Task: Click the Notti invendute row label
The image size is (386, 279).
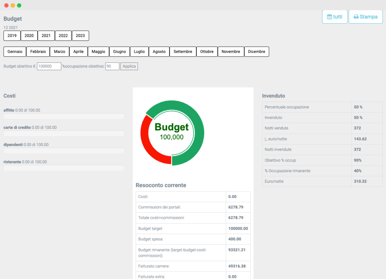Action: (278, 150)
